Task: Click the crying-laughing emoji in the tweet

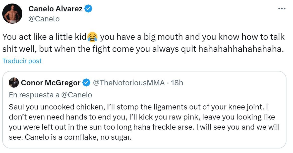Action: [x=92, y=37]
